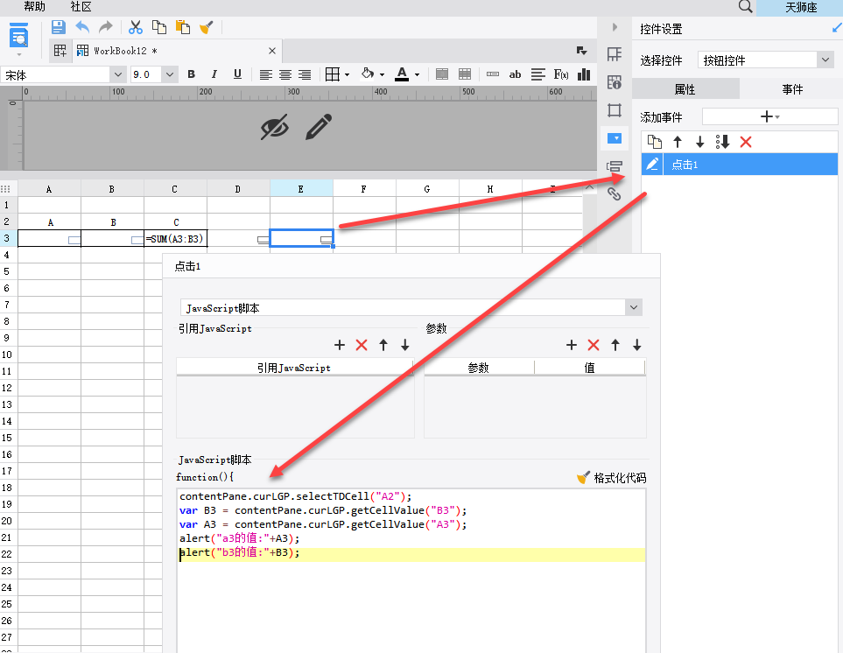
Task: Click the unmerge cells icon
Action: coord(465,74)
